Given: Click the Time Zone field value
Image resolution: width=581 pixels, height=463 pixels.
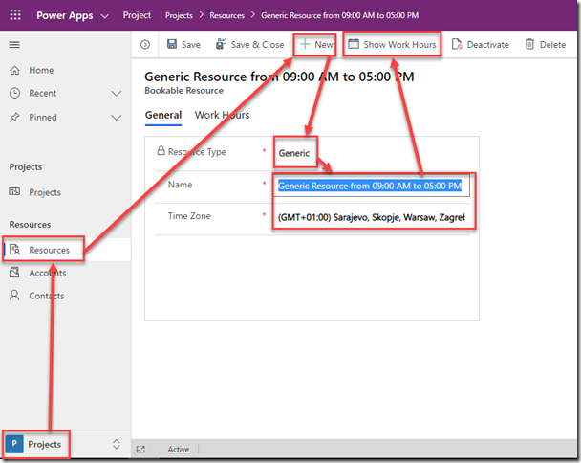Looking at the screenshot, I should 373,217.
